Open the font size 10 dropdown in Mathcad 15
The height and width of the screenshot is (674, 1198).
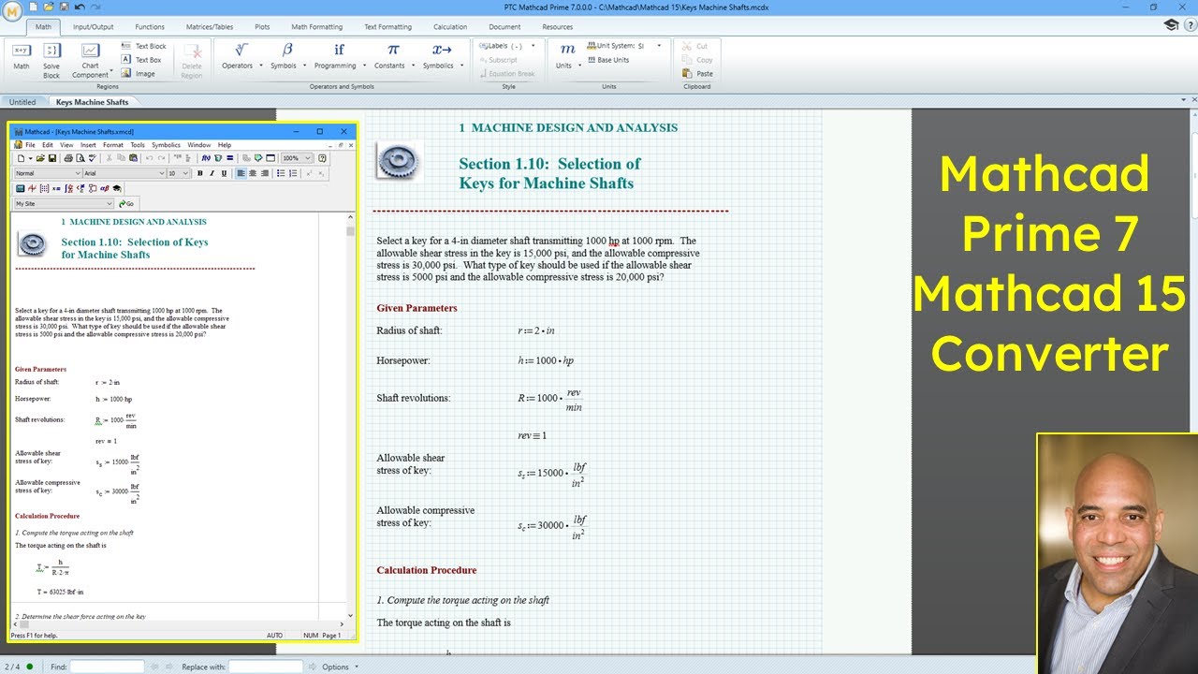pyautogui.click(x=178, y=173)
